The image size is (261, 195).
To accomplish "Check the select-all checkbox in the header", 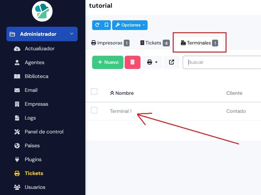I will click(94, 92).
